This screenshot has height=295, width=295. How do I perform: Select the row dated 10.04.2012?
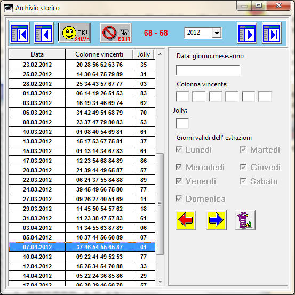82,257
